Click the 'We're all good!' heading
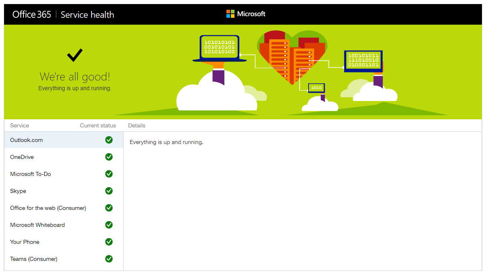Screen dimensions: 486x275 75,77
